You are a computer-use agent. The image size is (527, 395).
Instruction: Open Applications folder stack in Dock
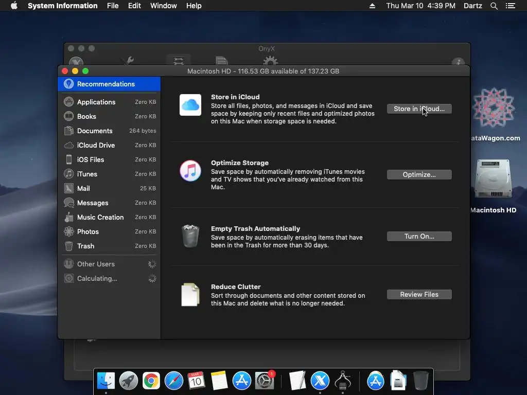pyautogui.click(x=375, y=381)
